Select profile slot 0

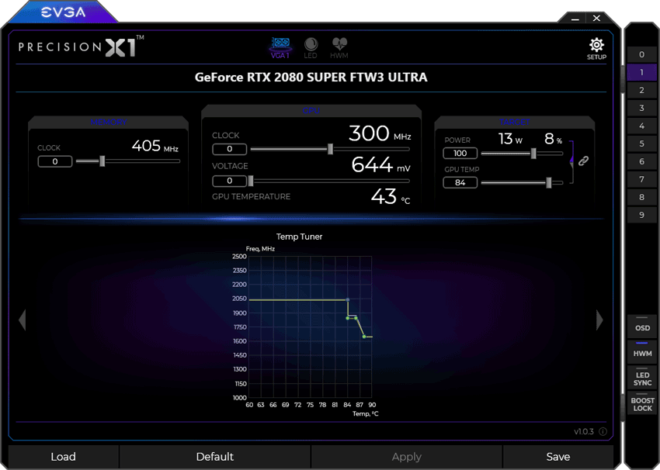(641, 54)
